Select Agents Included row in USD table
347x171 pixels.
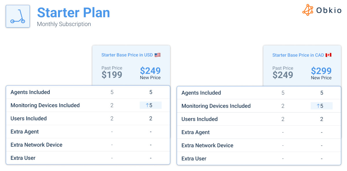click(88, 92)
